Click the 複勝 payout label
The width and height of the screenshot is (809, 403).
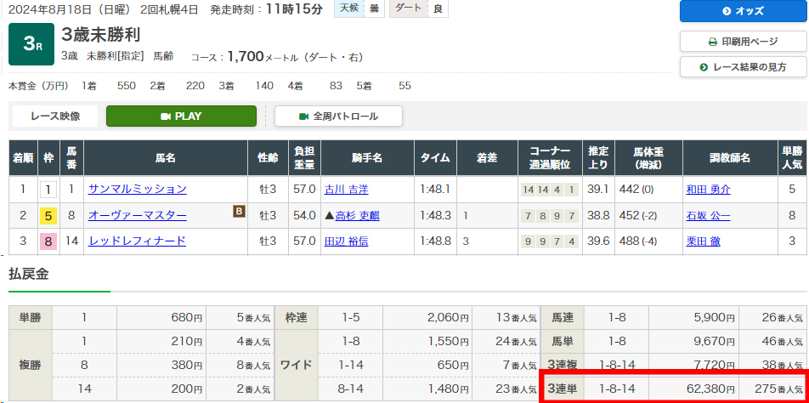click(x=31, y=366)
